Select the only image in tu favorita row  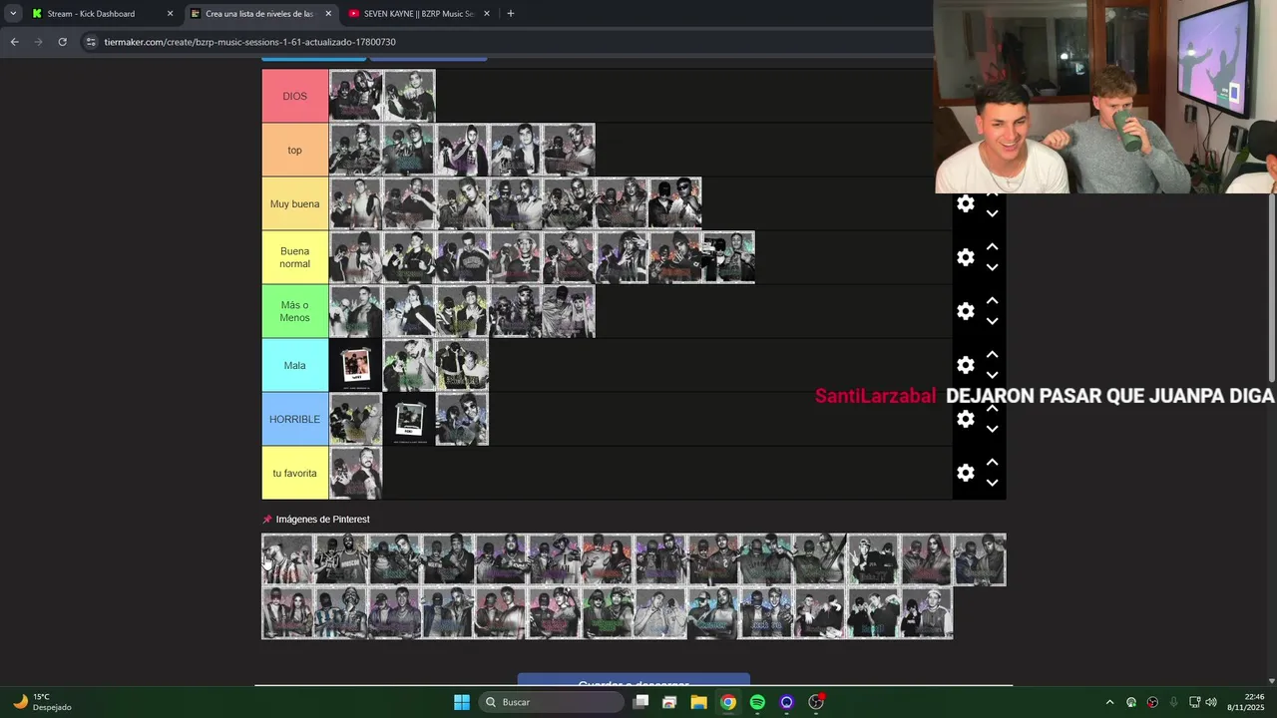356,473
